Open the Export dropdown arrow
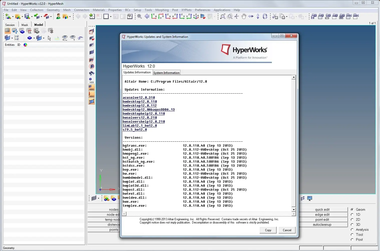 point(51,17)
